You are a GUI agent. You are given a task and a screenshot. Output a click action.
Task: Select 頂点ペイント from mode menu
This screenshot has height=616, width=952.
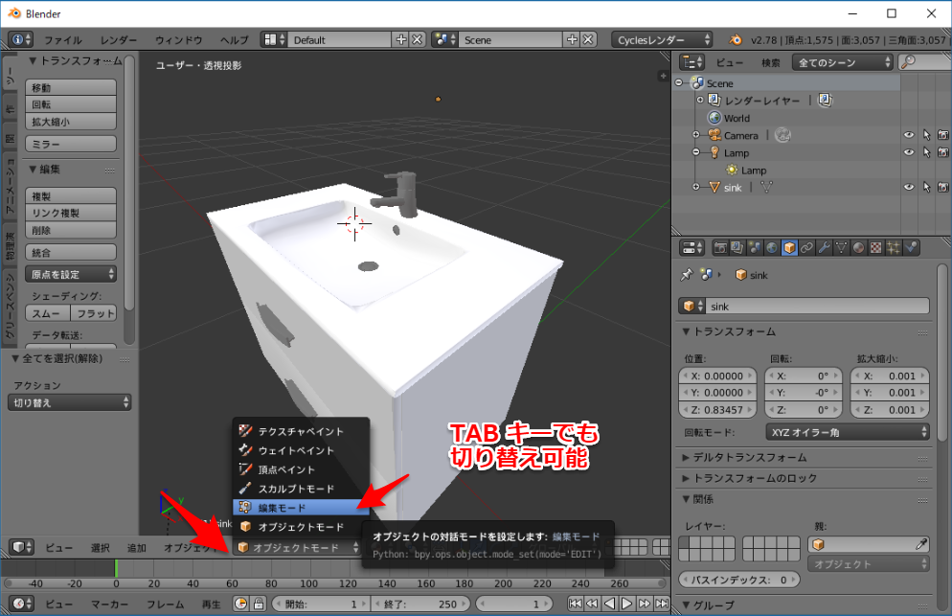tap(301, 469)
